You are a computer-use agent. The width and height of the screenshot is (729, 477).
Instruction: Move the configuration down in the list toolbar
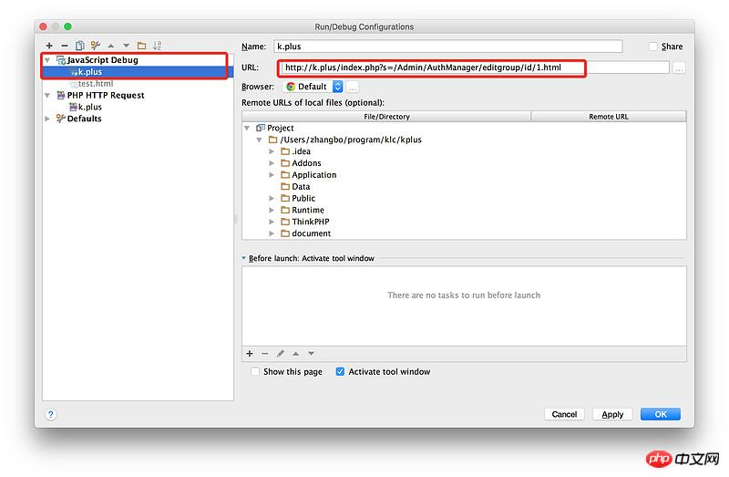click(126, 46)
